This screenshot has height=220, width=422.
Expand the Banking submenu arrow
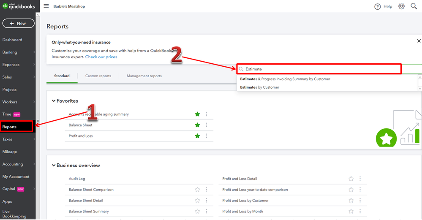[34, 52]
